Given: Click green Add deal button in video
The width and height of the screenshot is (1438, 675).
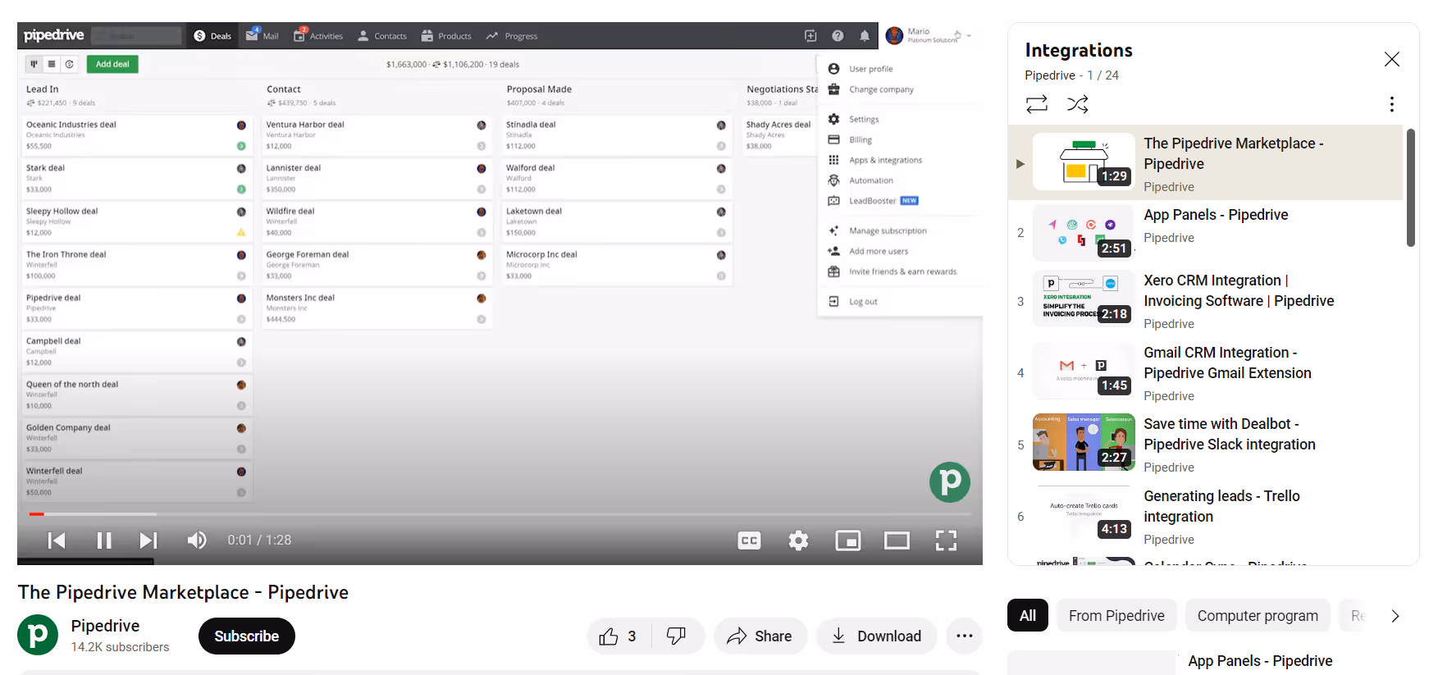Looking at the screenshot, I should pos(112,64).
